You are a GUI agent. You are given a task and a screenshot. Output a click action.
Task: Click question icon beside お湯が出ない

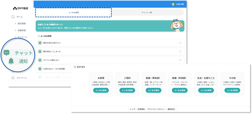coord(40,69)
